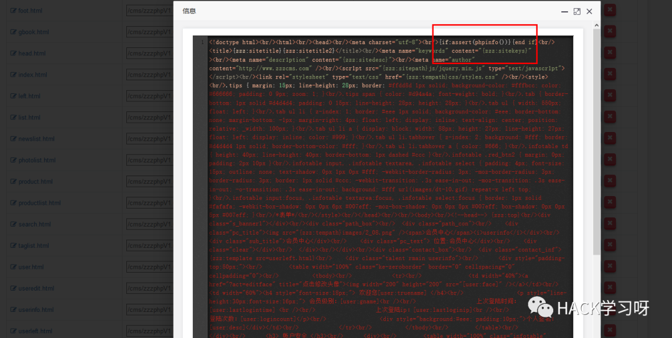The image size is (672, 338).
Task: Focus the path field in search.html row
Action: click(x=149, y=224)
